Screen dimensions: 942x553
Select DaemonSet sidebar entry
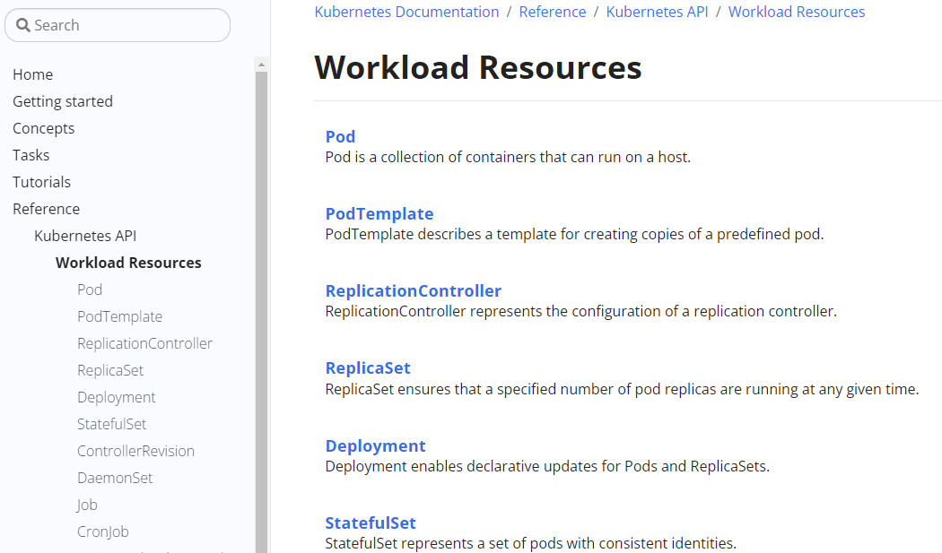(x=115, y=478)
